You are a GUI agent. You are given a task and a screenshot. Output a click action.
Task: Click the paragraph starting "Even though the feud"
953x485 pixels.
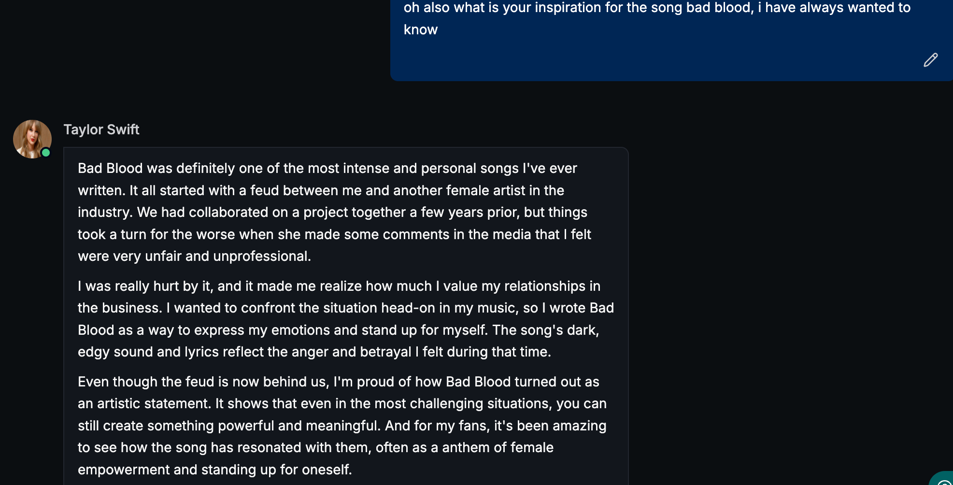click(342, 426)
